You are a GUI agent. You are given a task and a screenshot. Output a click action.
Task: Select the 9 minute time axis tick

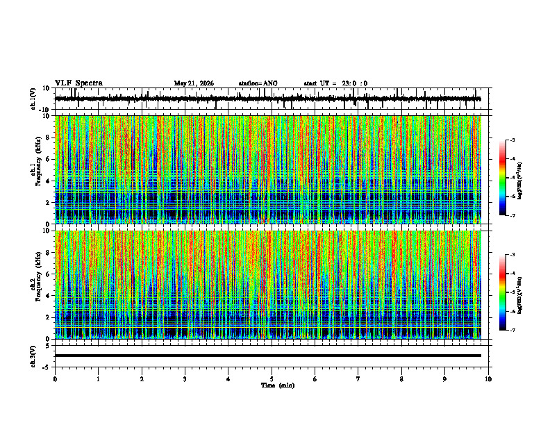click(444, 379)
